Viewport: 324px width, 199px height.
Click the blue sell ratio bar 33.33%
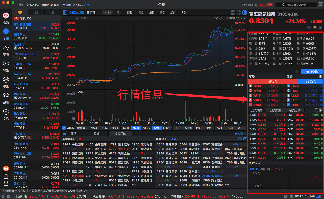310,82
